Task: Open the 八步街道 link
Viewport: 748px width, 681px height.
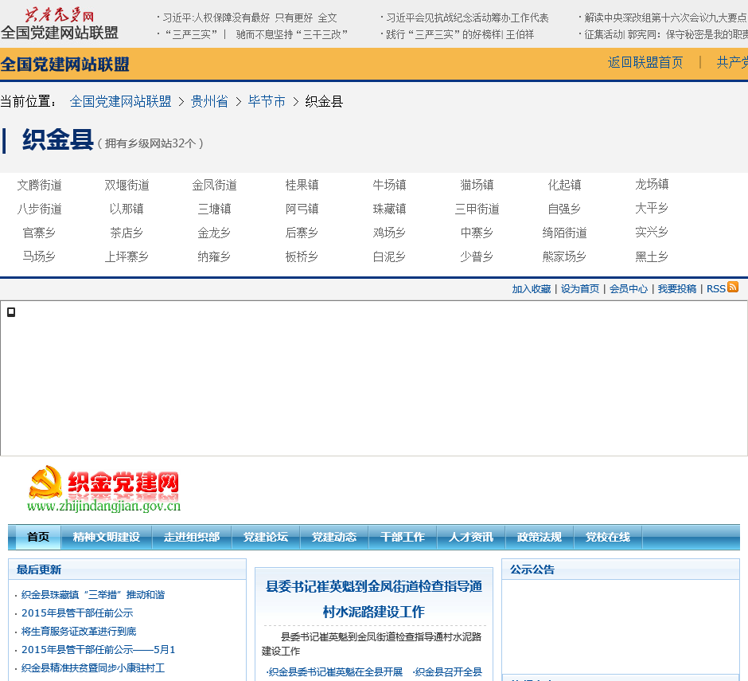Action: coord(40,209)
